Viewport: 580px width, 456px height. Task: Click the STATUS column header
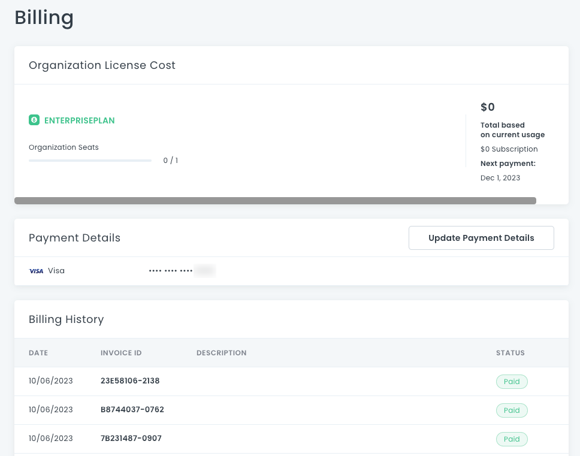pos(510,353)
